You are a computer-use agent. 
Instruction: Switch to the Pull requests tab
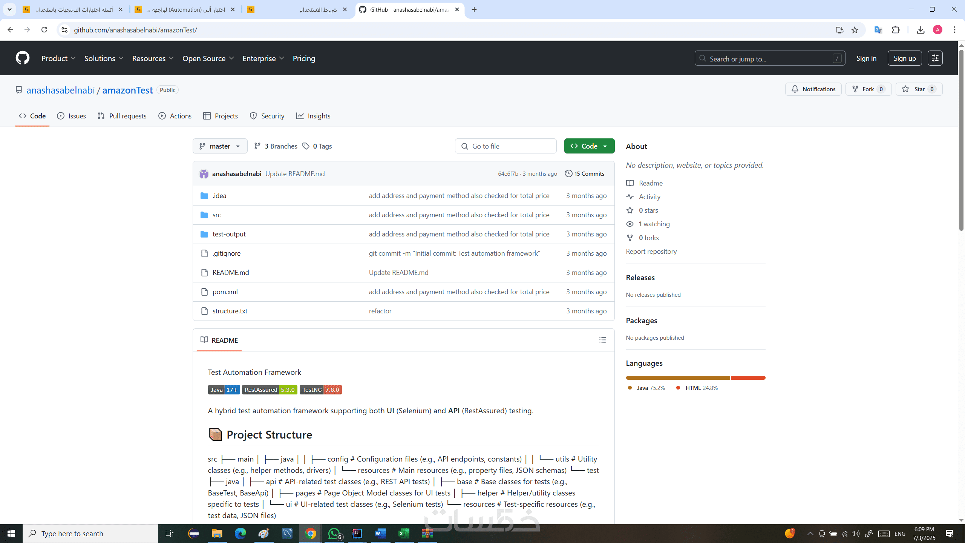point(122,116)
